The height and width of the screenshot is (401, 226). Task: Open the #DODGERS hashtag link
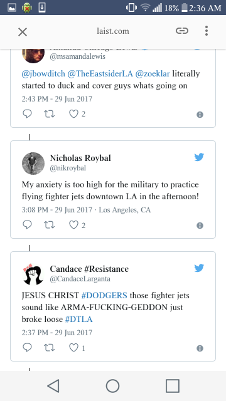(x=104, y=296)
